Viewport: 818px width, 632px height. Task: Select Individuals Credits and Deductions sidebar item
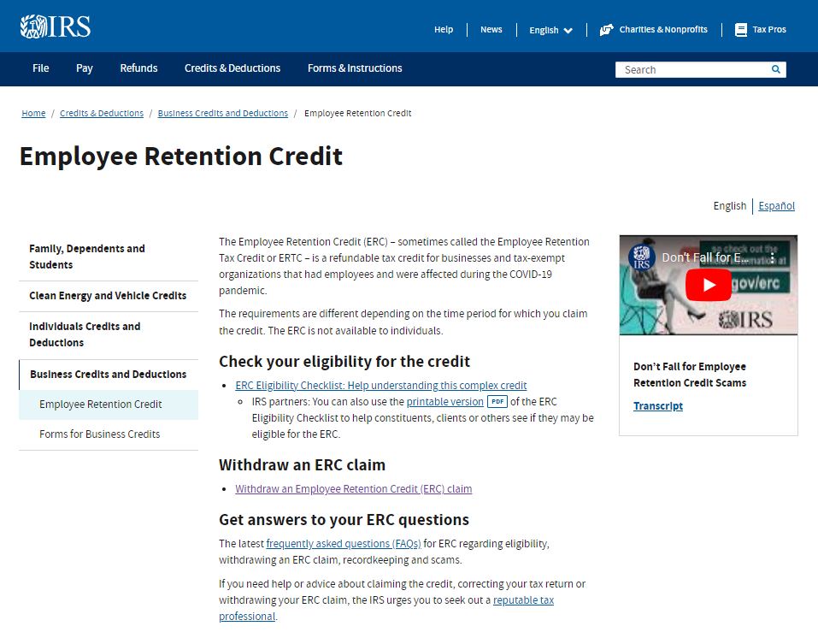pyautogui.click(x=109, y=334)
